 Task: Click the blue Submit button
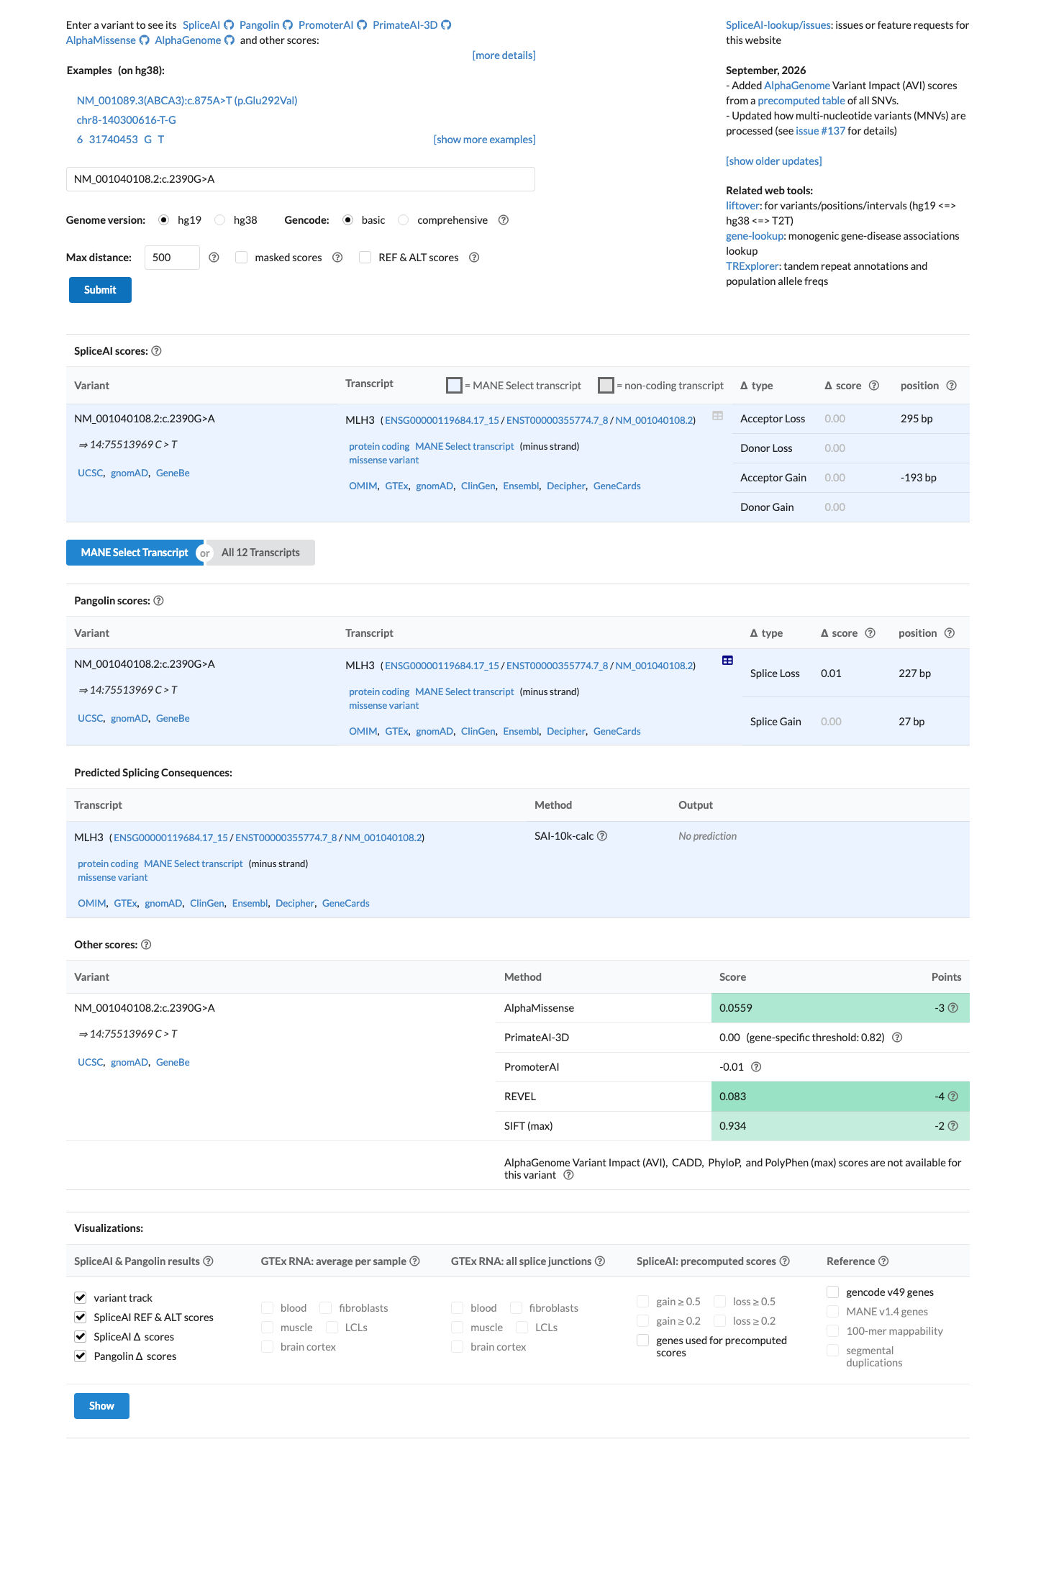tap(100, 290)
